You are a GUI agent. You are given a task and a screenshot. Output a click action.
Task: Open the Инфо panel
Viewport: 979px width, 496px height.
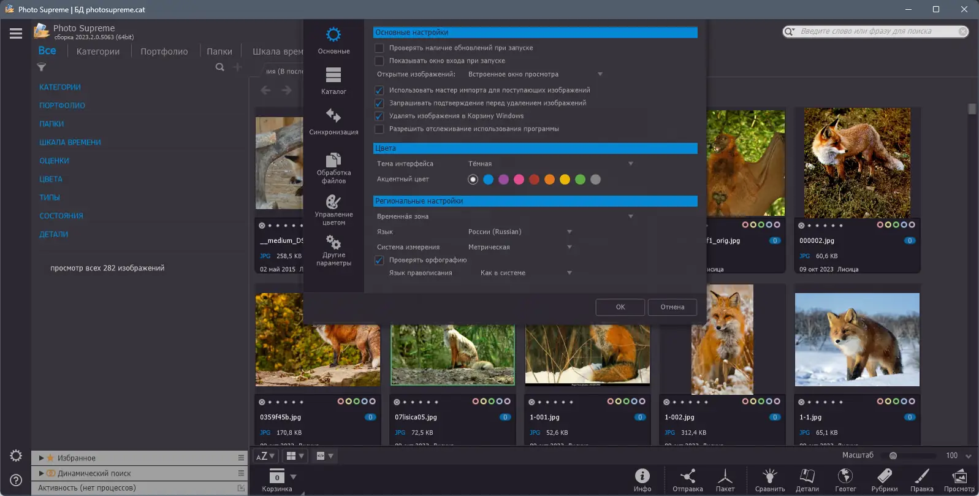642,480
